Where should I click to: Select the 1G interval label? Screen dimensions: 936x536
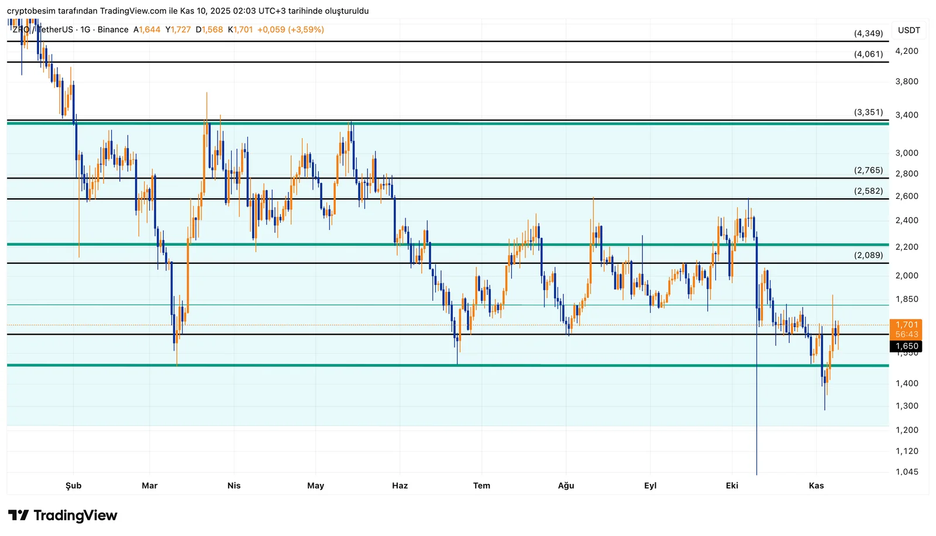point(85,30)
